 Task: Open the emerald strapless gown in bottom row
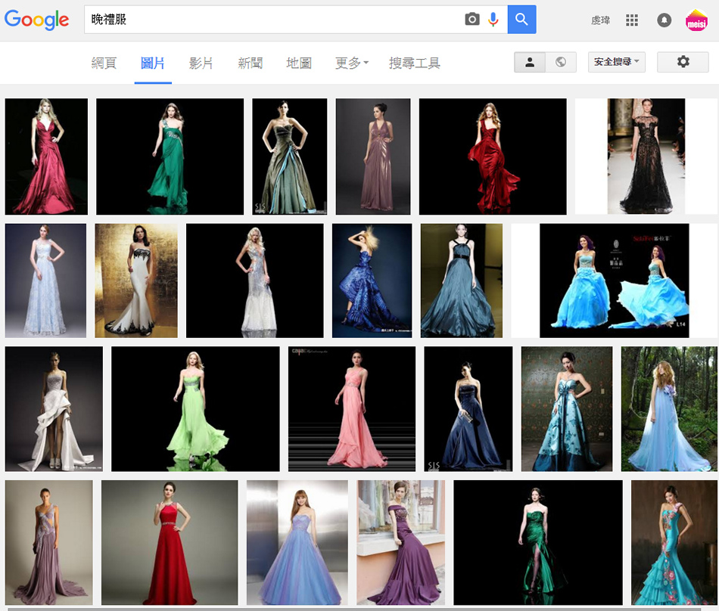(538, 542)
